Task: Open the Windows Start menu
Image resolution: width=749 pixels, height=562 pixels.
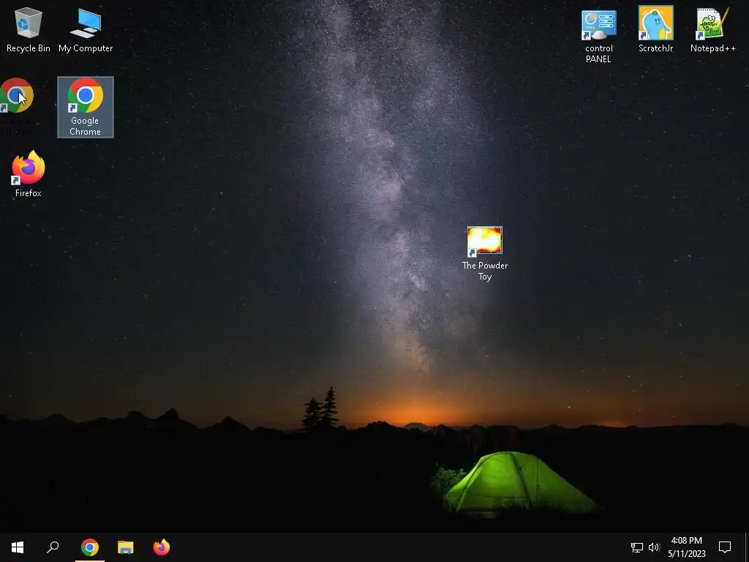Action: (18, 547)
